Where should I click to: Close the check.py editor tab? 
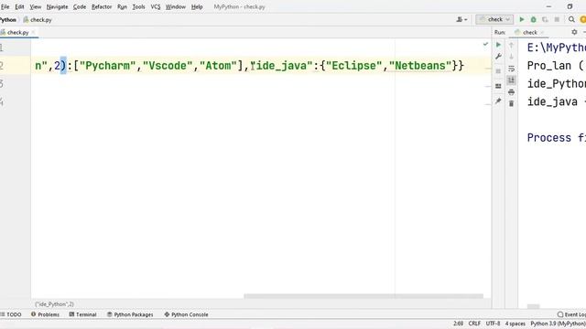(x=33, y=33)
